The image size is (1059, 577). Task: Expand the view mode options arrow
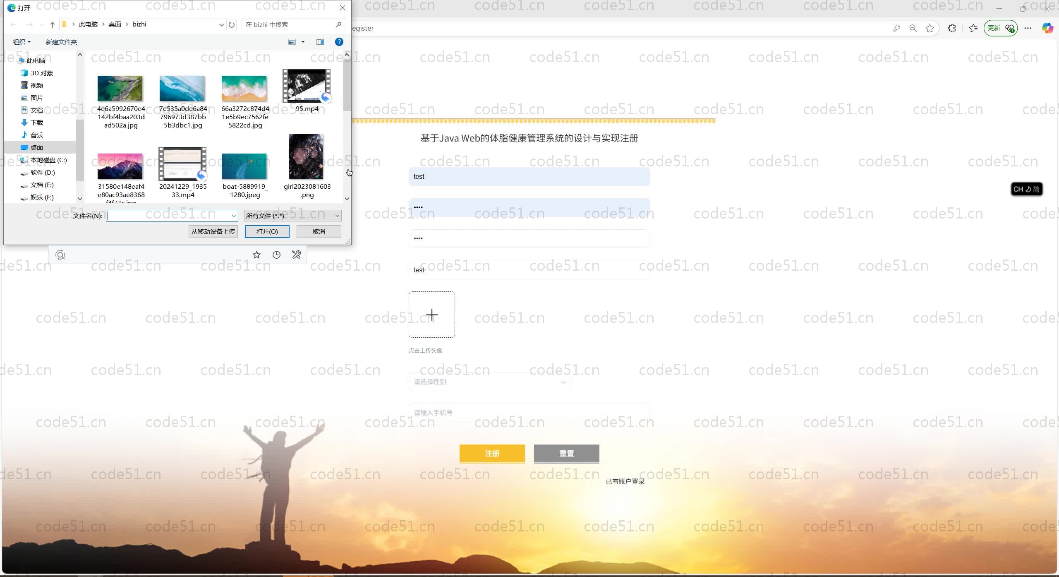click(303, 42)
